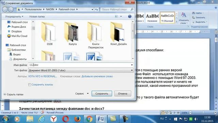
Task: Open the Упорядочить menu
Action: pos(14,16)
